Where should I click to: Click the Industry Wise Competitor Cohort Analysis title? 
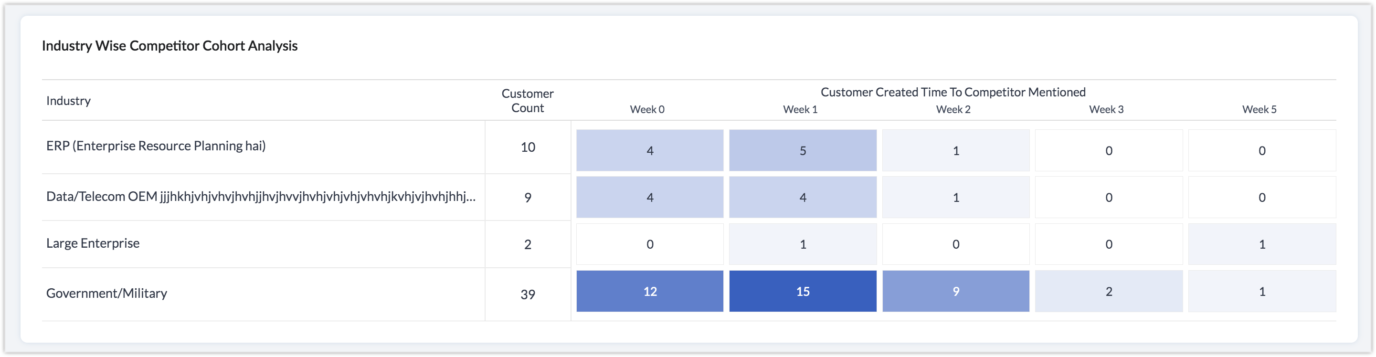[x=170, y=46]
